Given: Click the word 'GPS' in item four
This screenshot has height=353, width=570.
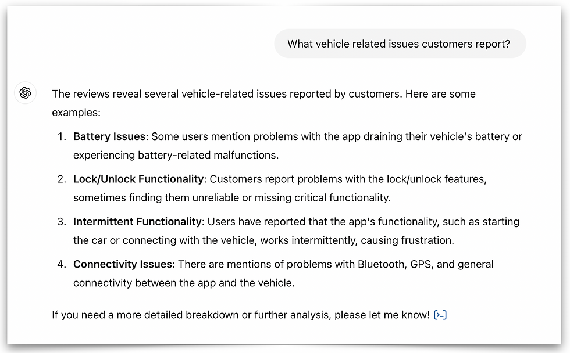Looking at the screenshot, I should click(421, 264).
